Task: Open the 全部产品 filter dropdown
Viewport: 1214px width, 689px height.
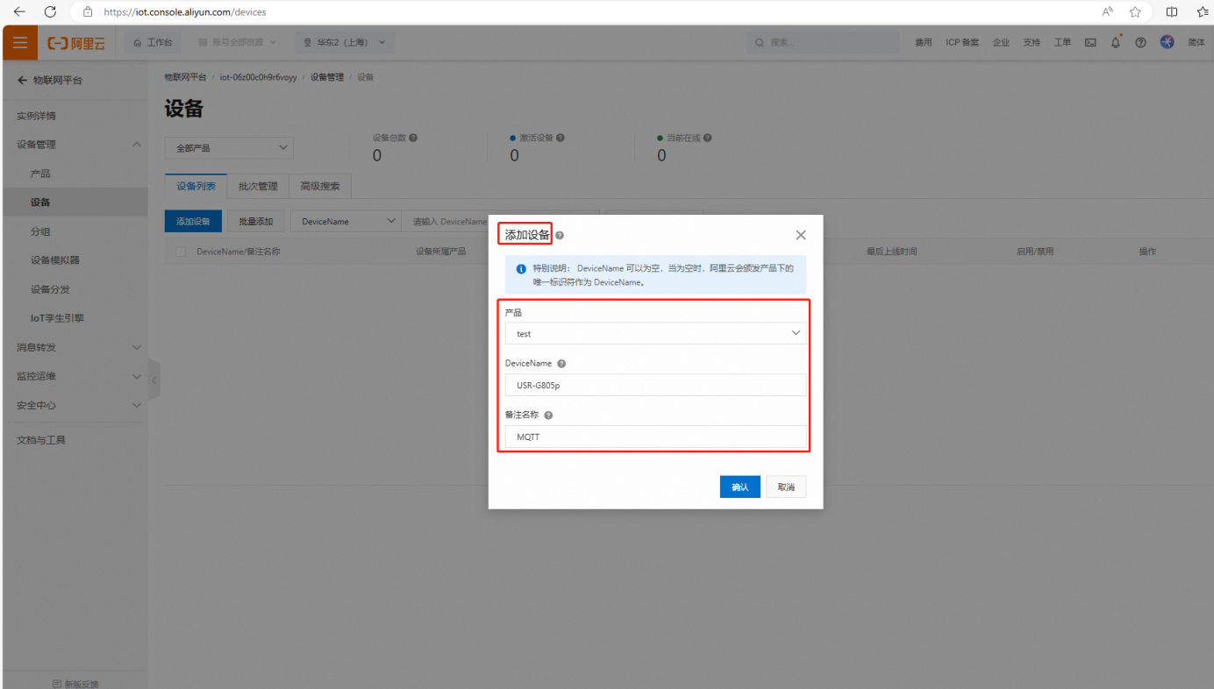Action: click(229, 148)
